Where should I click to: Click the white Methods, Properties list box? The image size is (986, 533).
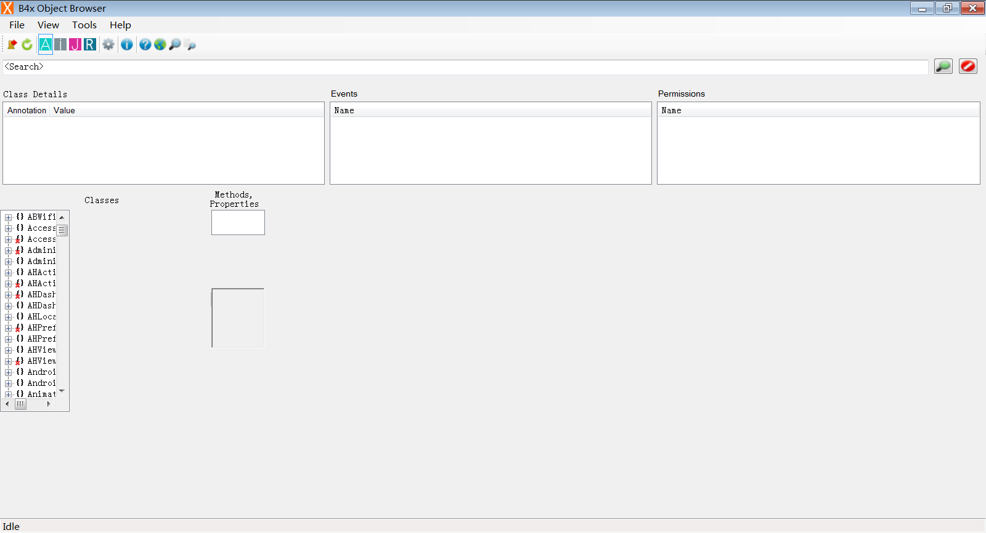238,222
